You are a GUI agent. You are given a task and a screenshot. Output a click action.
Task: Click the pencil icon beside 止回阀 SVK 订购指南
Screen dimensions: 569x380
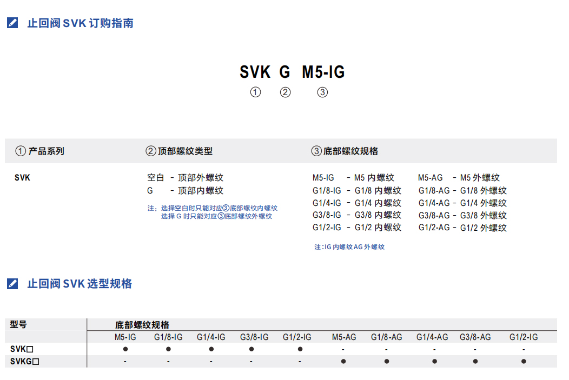pyautogui.click(x=12, y=23)
